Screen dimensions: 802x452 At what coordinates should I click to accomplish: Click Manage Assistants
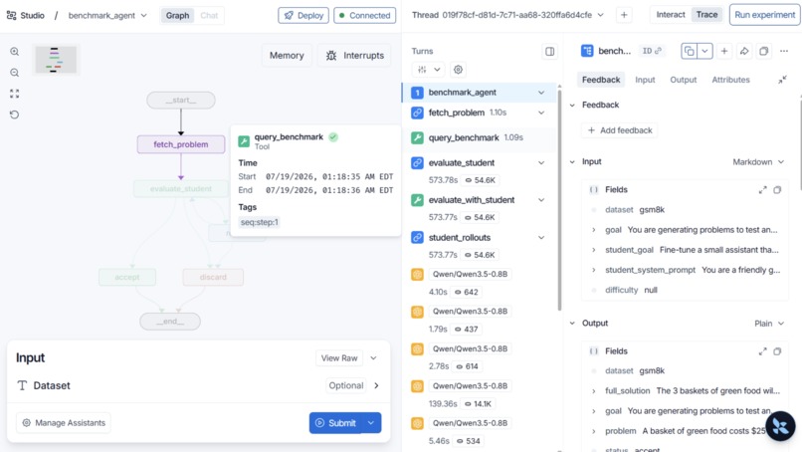point(64,423)
